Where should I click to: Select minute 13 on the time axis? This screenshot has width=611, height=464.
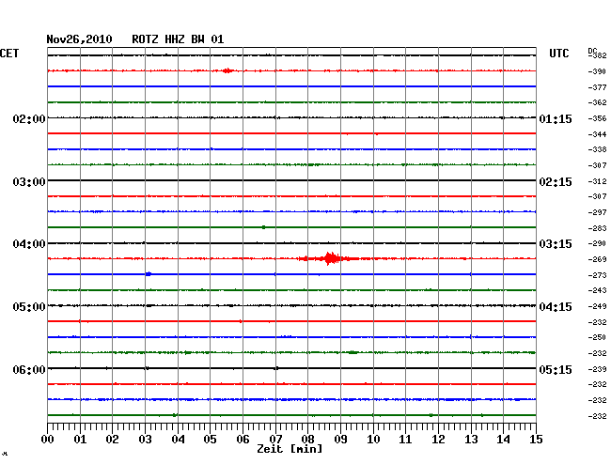tap(471, 439)
